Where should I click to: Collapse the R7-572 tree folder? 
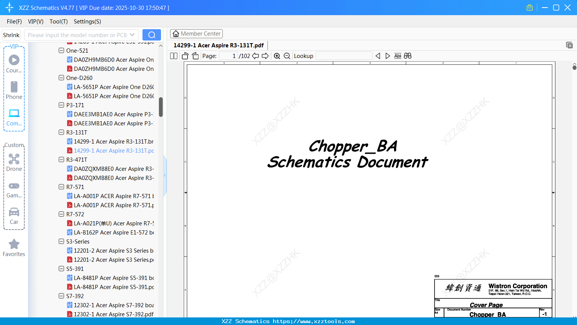[61, 214]
